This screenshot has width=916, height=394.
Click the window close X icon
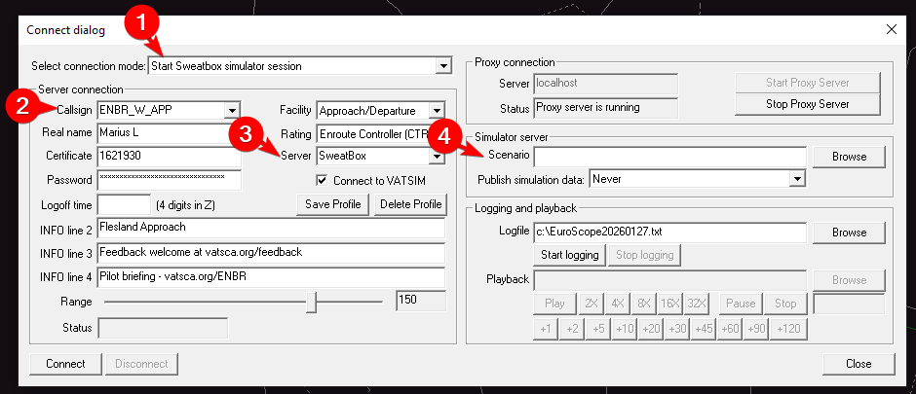(891, 30)
